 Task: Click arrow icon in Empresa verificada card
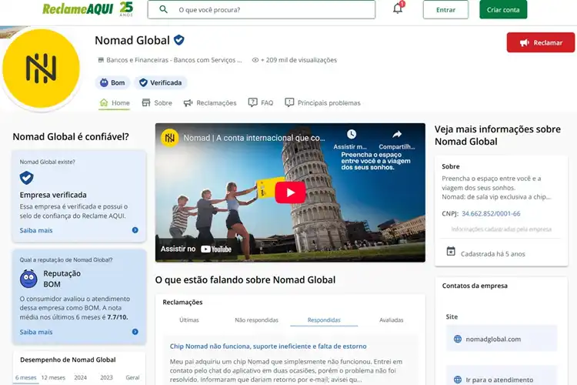point(135,230)
